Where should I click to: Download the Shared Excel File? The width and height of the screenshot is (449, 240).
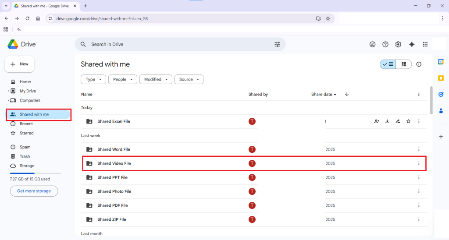pos(387,121)
